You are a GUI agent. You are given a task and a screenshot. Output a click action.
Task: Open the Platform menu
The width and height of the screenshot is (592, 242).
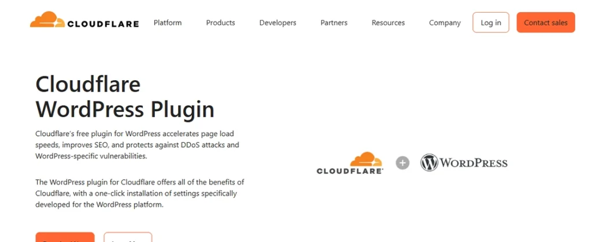(x=168, y=22)
